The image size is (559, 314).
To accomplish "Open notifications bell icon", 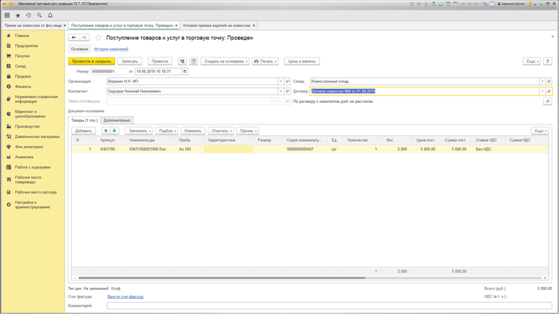I will (50, 15).
